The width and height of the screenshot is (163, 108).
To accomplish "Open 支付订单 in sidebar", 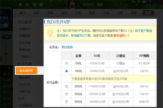I will coord(25,85).
